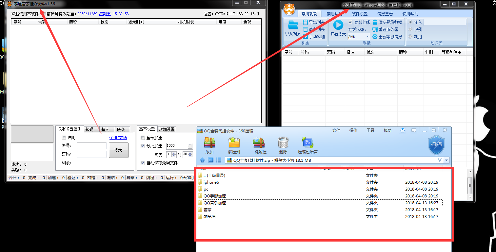Go up a level with the blue up-arrow icon
Viewport: 496px width, 252px height.
[x=202, y=160]
